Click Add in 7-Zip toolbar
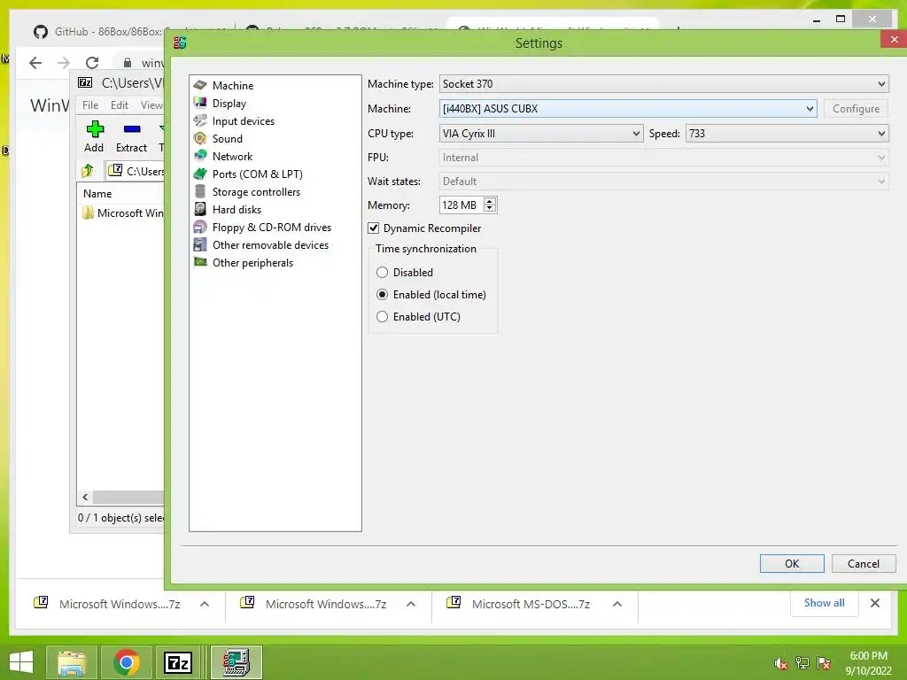The width and height of the screenshot is (907, 680). click(94, 137)
